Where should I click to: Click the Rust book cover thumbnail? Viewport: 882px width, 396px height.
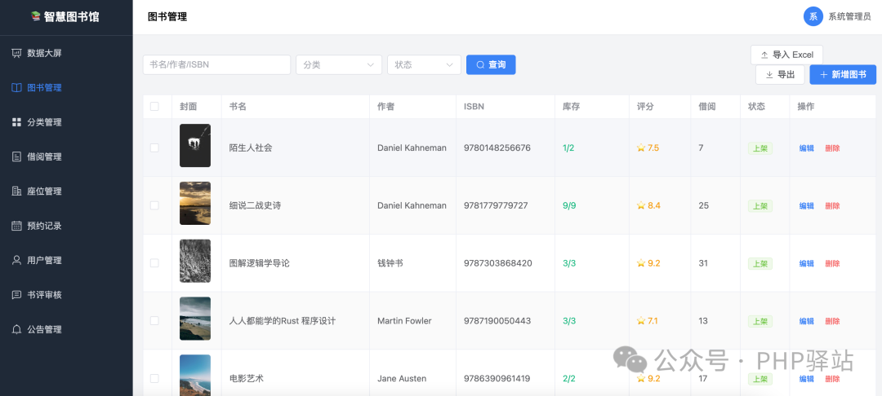(195, 319)
